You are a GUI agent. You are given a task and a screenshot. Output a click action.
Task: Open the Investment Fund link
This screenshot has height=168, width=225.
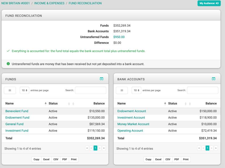(x=17, y=130)
